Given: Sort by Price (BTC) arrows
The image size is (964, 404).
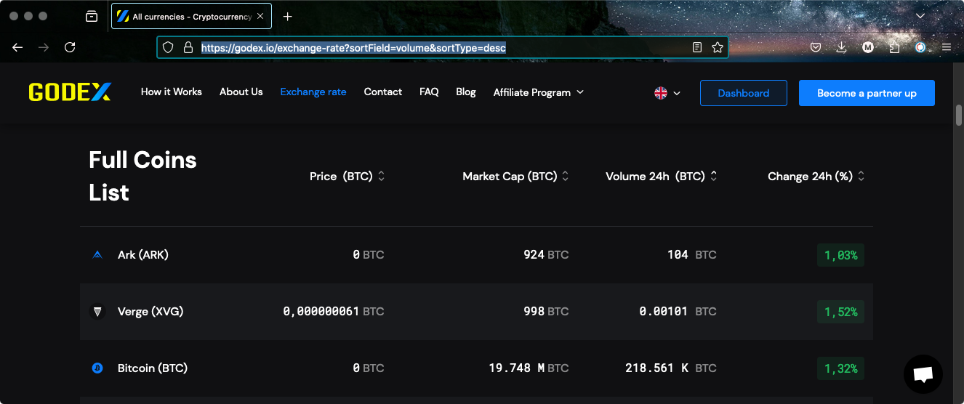Looking at the screenshot, I should [x=382, y=177].
